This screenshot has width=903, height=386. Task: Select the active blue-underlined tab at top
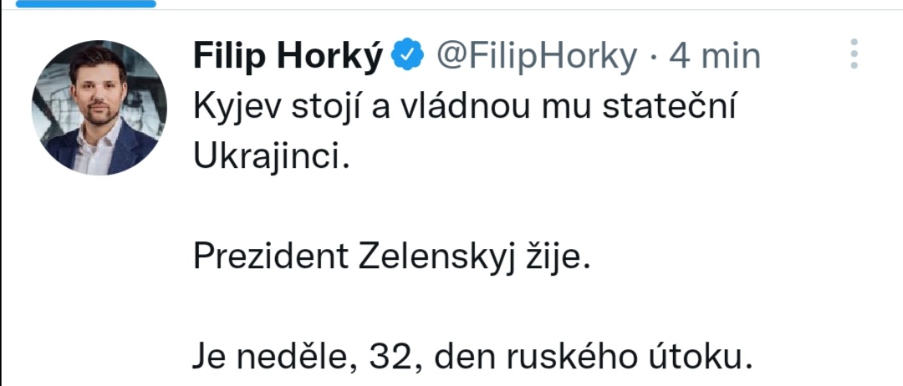pyautogui.click(x=85, y=4)
